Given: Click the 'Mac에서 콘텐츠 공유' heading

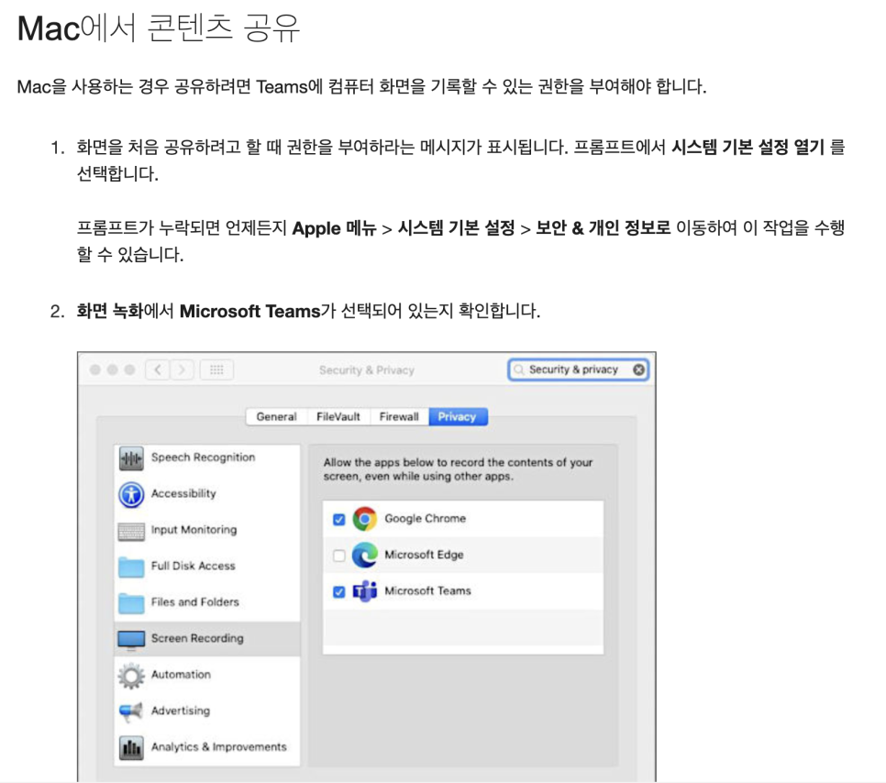Looking at the screenshot, I should [158, 28].
